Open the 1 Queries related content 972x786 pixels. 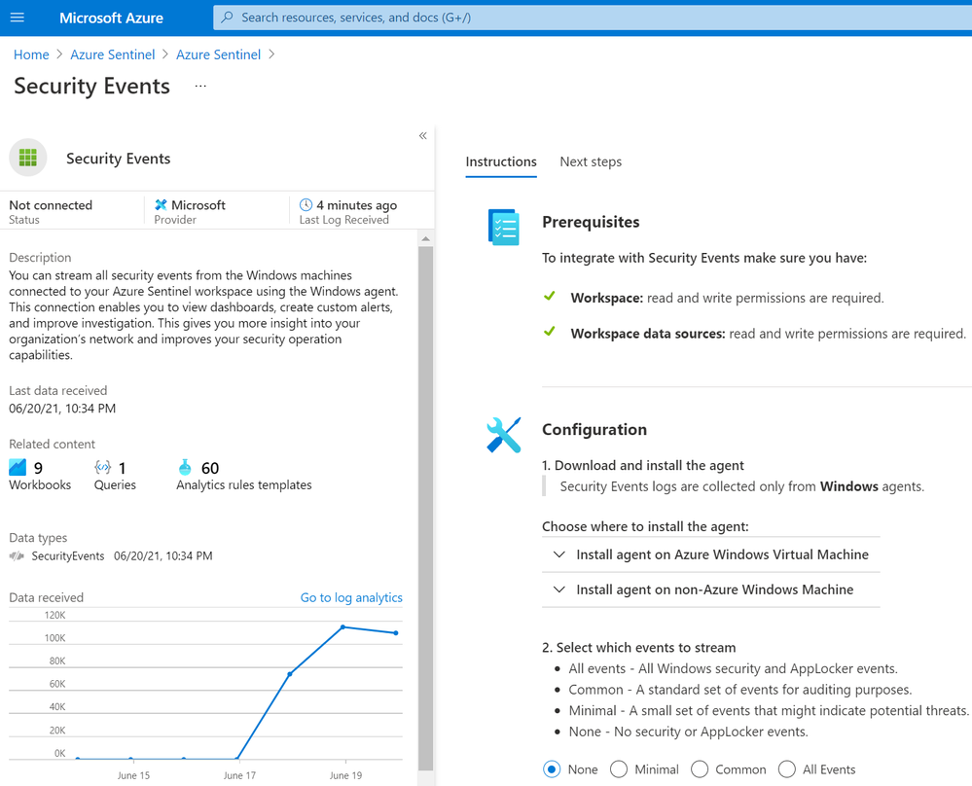115,476
